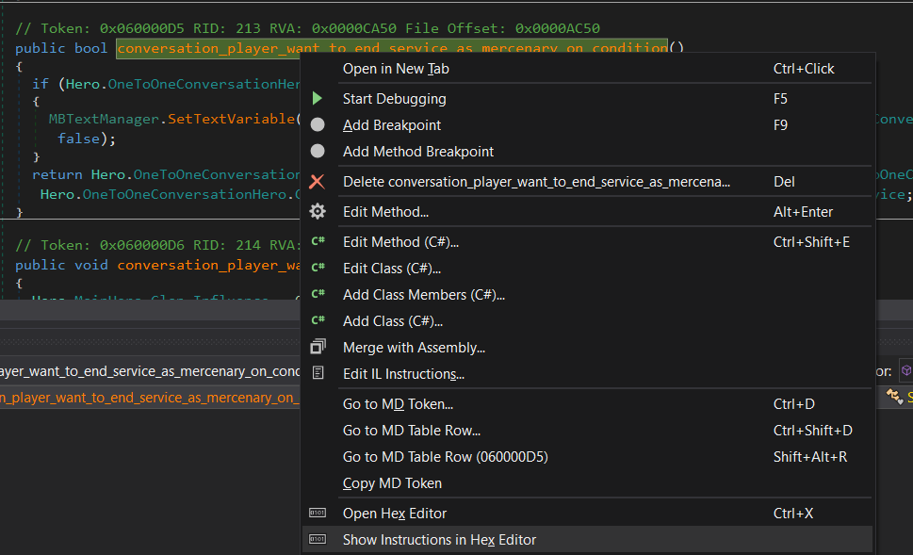Click the red X delete icon
Screen dimensions: 913x555
[x=317, y=182]
